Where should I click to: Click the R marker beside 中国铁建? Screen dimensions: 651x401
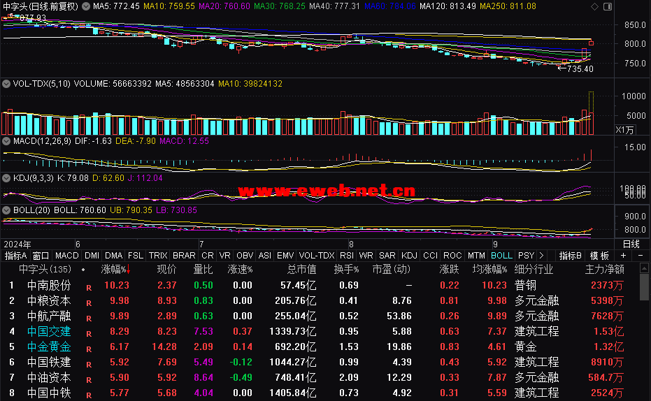(89, 364)
